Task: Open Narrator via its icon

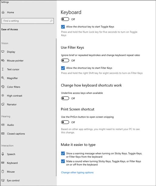Action: click(x=3, y=104)
